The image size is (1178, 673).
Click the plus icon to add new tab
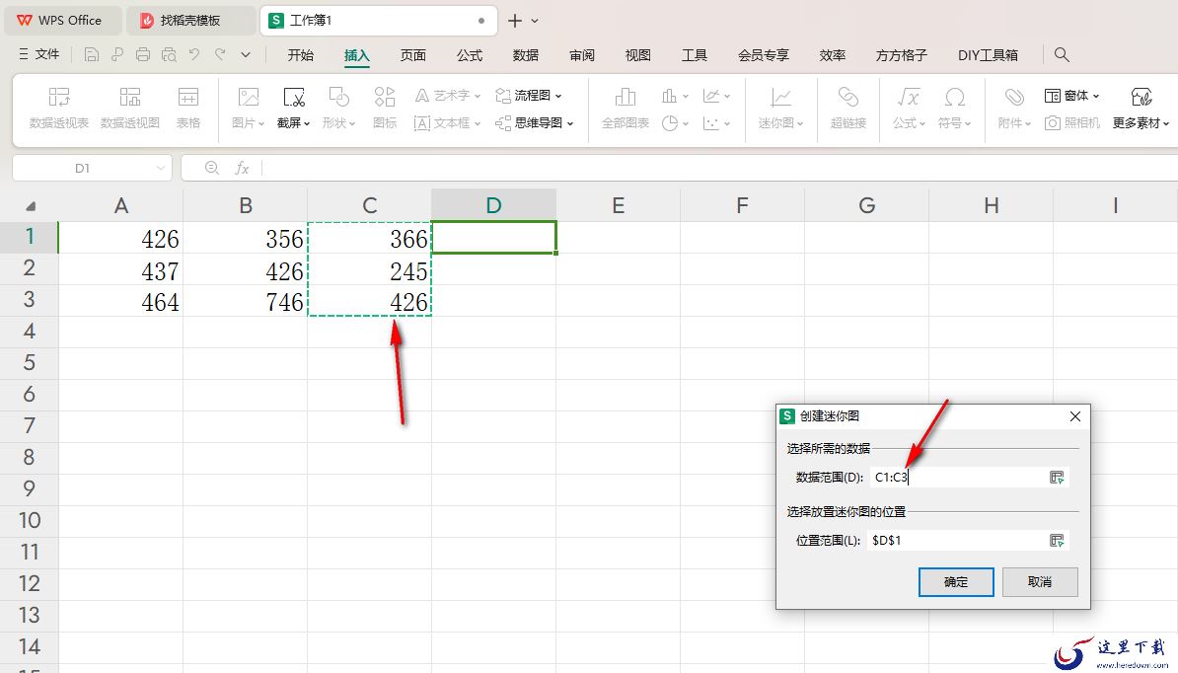click(515, 21)
